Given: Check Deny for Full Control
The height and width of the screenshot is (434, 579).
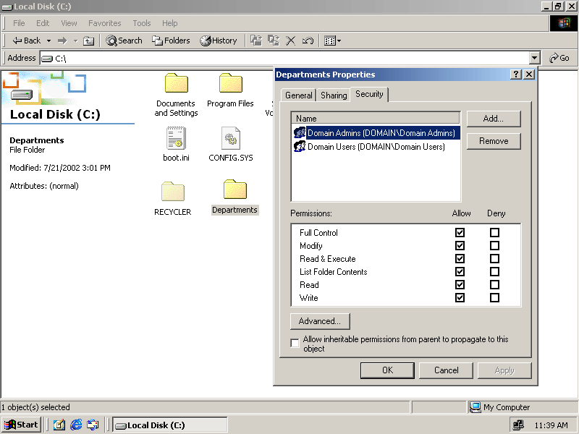Looking at the screenshot, I should (x=494, y=233).
